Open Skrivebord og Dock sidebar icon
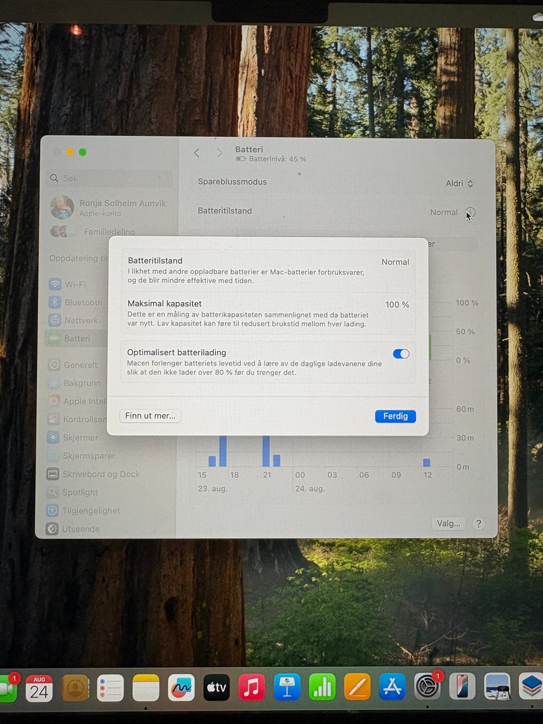The width and height of the screenshot is (543, 724). 53,474
